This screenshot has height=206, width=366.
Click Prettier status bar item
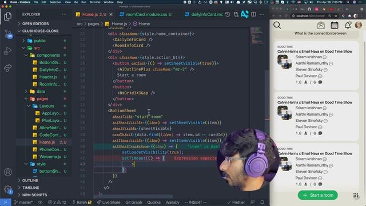236,203
